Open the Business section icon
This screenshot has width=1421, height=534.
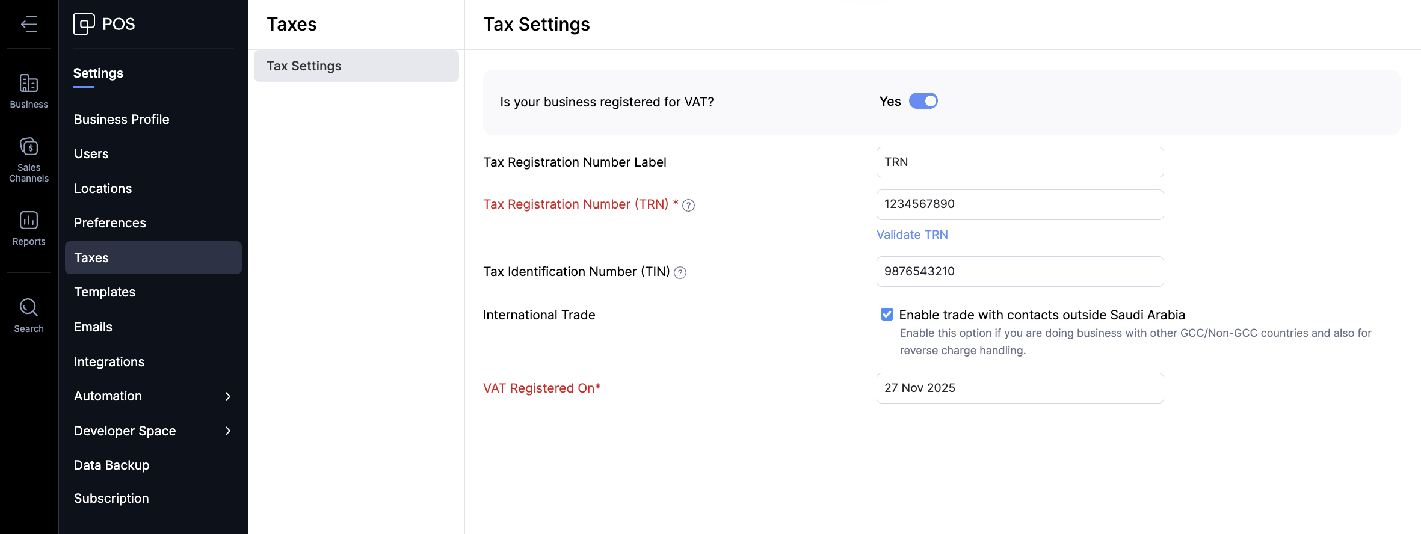[29, 84]
